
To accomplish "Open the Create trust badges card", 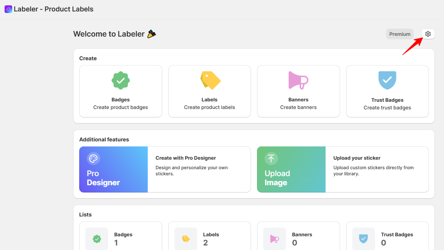I will pos(387,91).
